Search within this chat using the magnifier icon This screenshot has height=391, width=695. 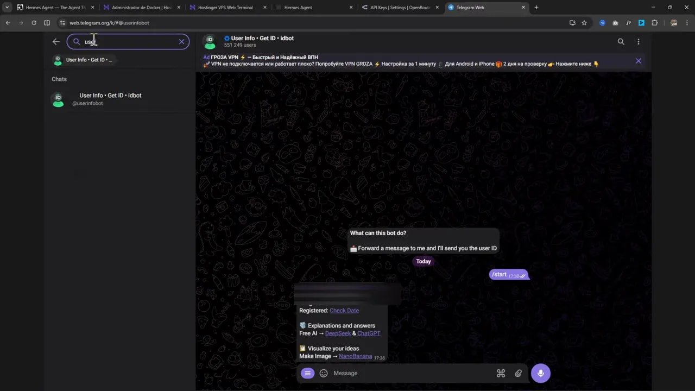click(x=621, y=42)
